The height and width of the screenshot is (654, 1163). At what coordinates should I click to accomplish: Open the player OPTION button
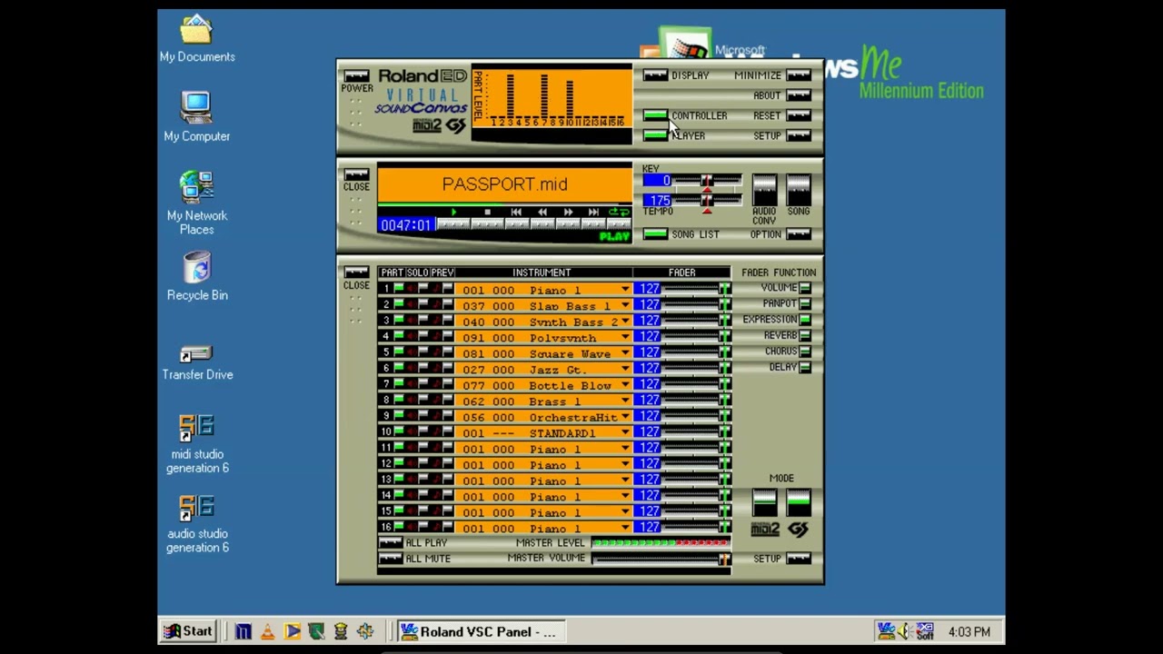click(799, 234)
